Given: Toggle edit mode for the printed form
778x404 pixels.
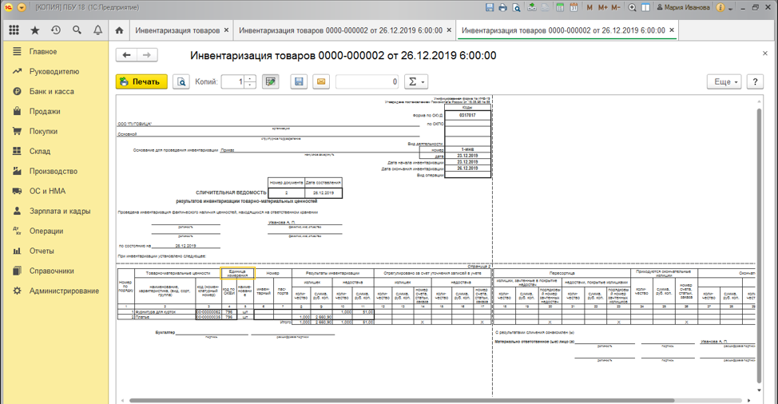Looking at the screenshot, I should click(x=271, y=81).
